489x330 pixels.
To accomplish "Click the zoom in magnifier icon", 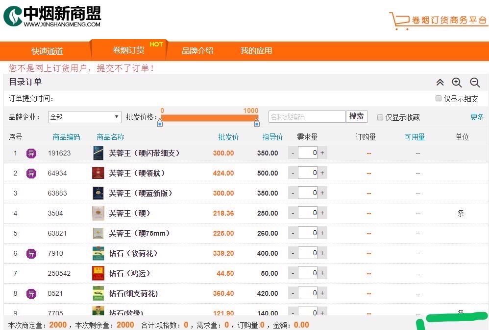I will pos(457,83).
